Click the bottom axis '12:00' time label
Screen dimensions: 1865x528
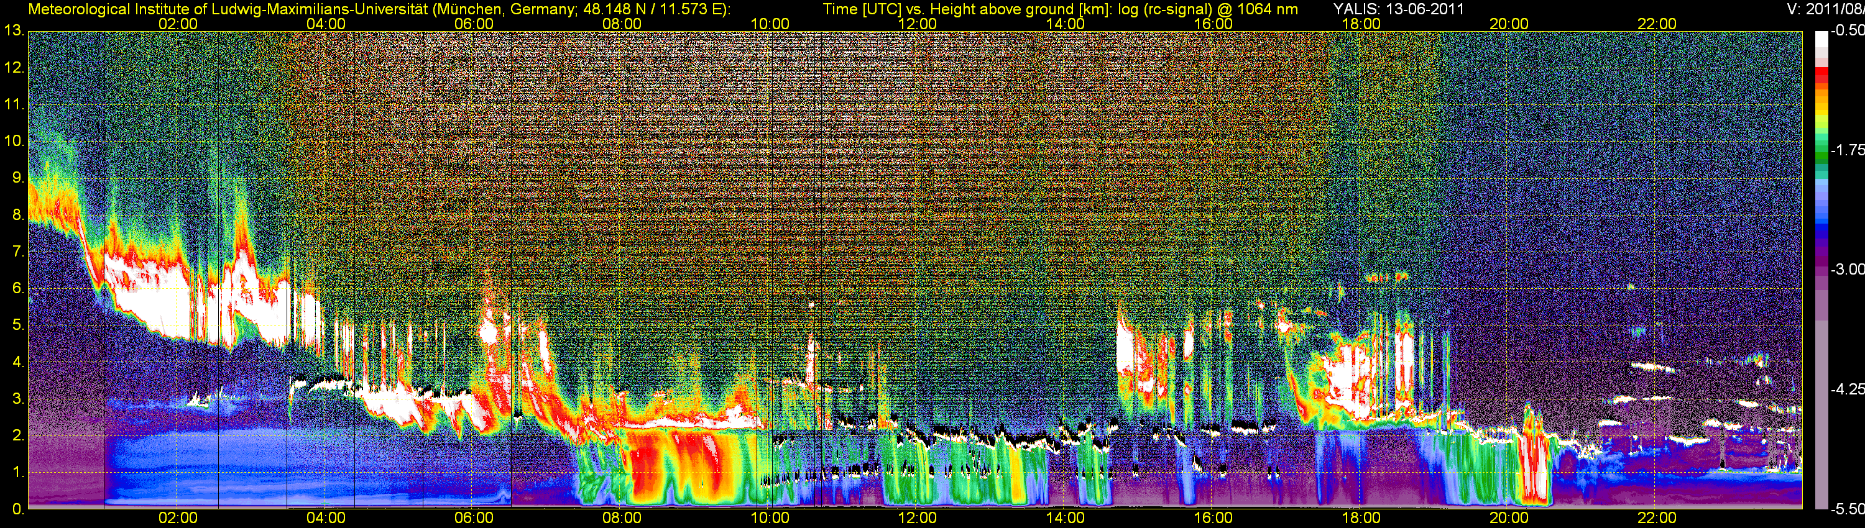coord(918,518)
